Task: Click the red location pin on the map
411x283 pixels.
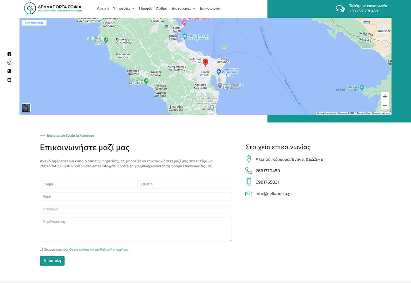Action: coord(205,62)
